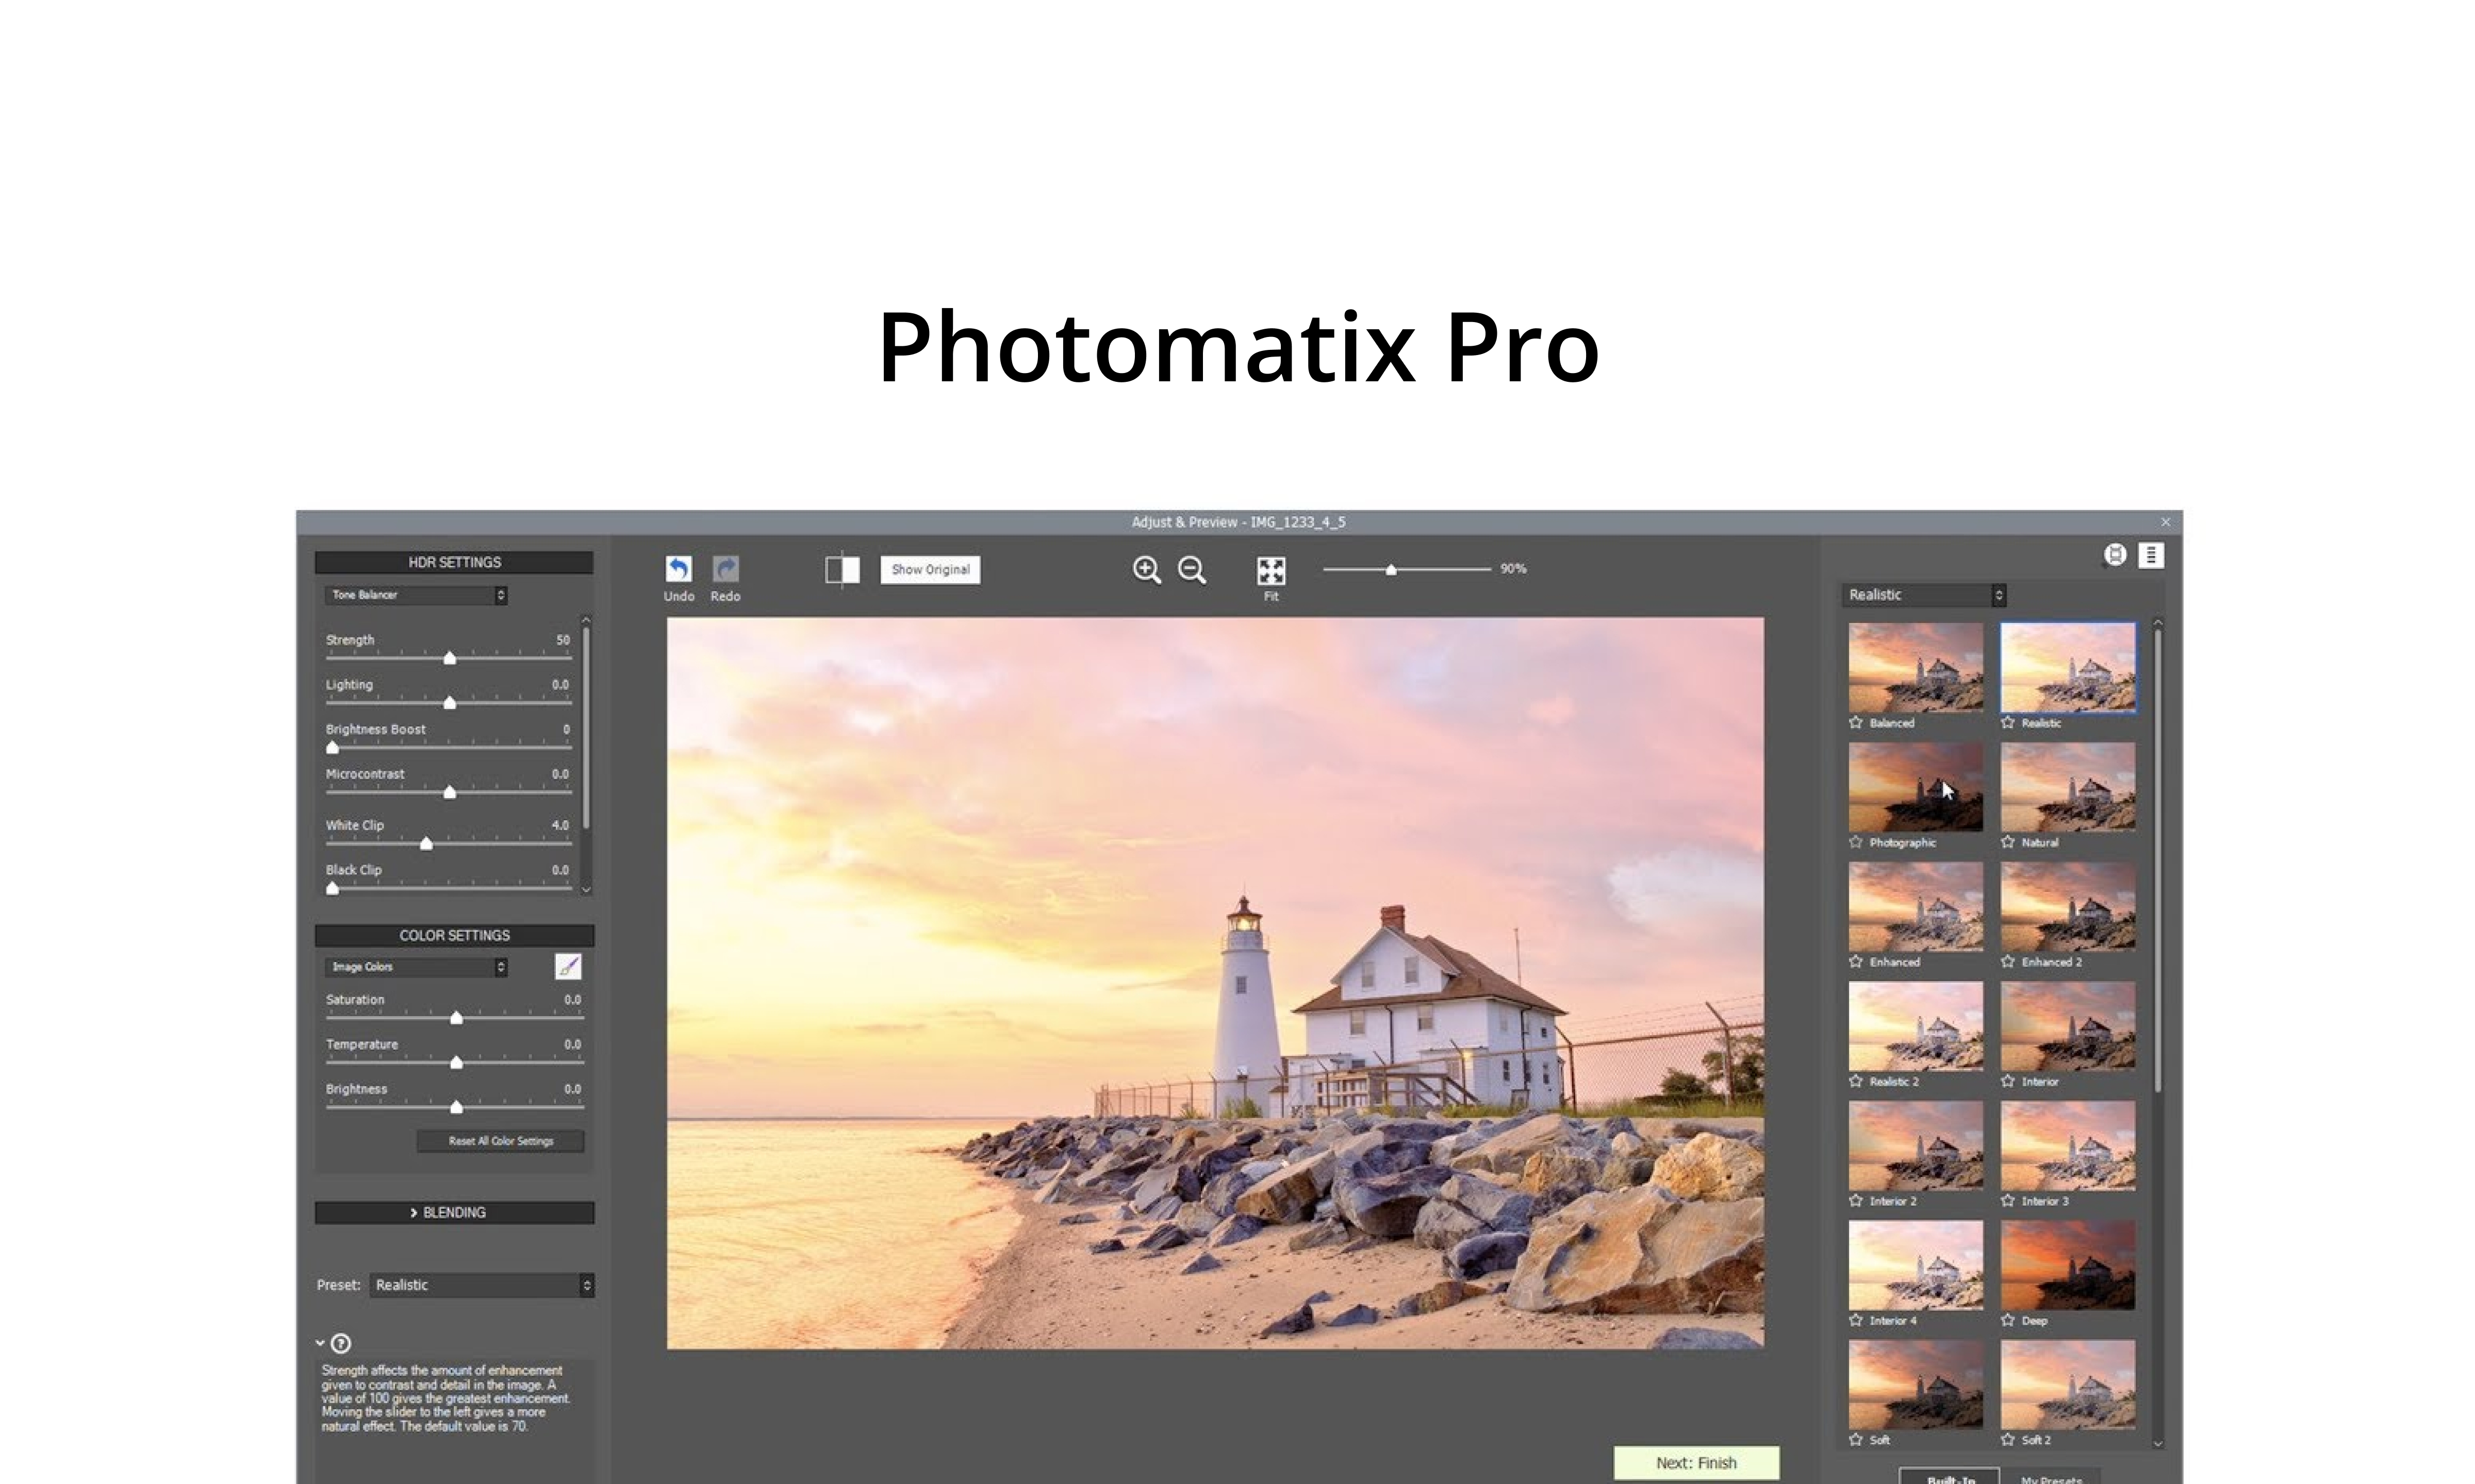Click the preset list view icon

coord(2151,555)
